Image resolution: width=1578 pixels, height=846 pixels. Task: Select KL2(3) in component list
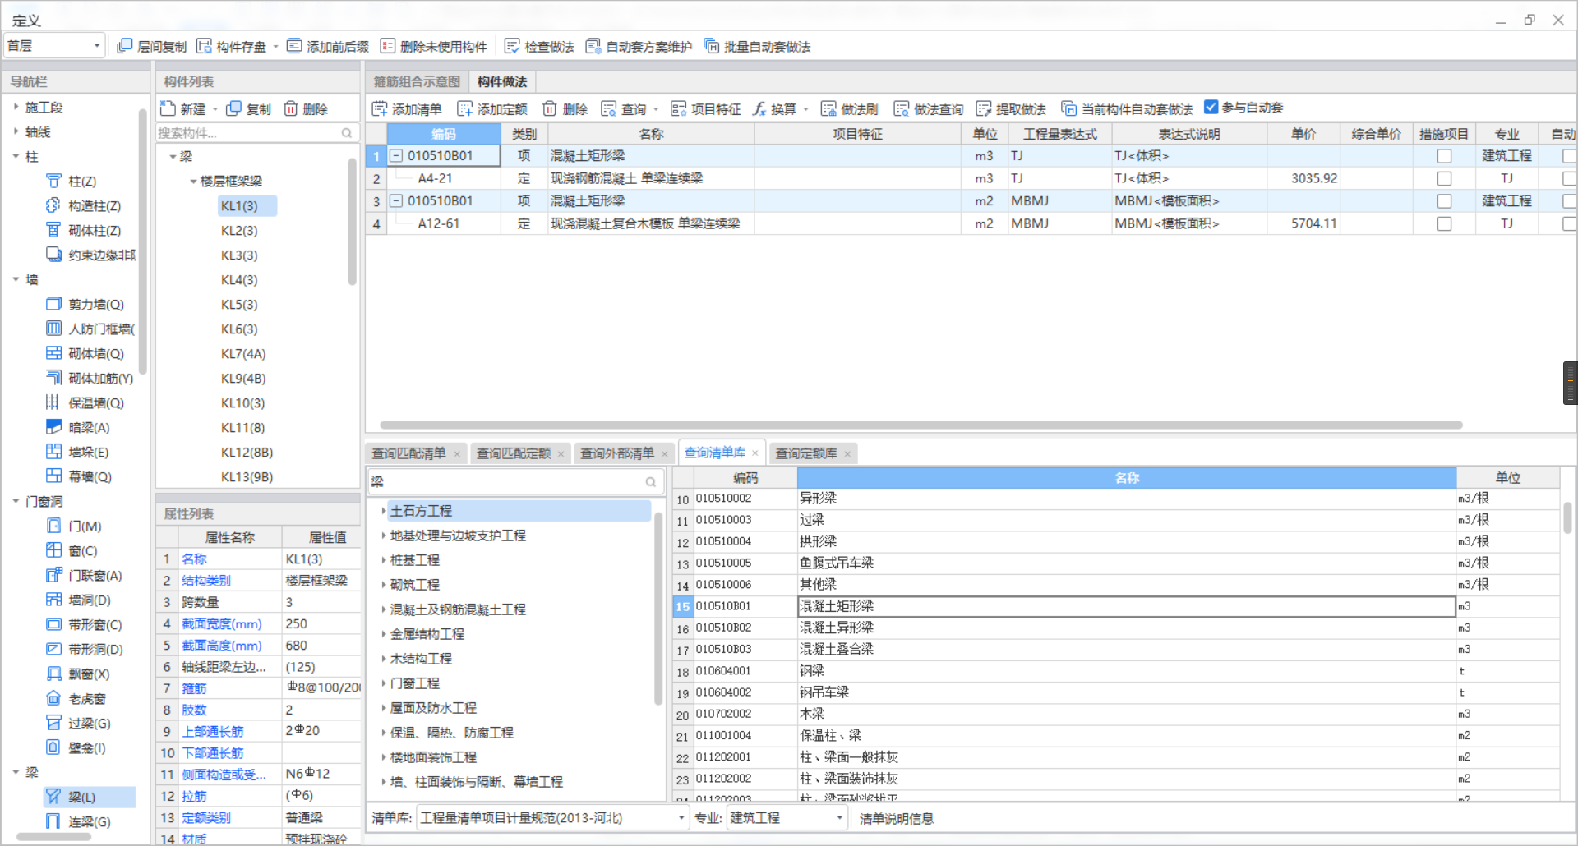(x=239, y=231)
